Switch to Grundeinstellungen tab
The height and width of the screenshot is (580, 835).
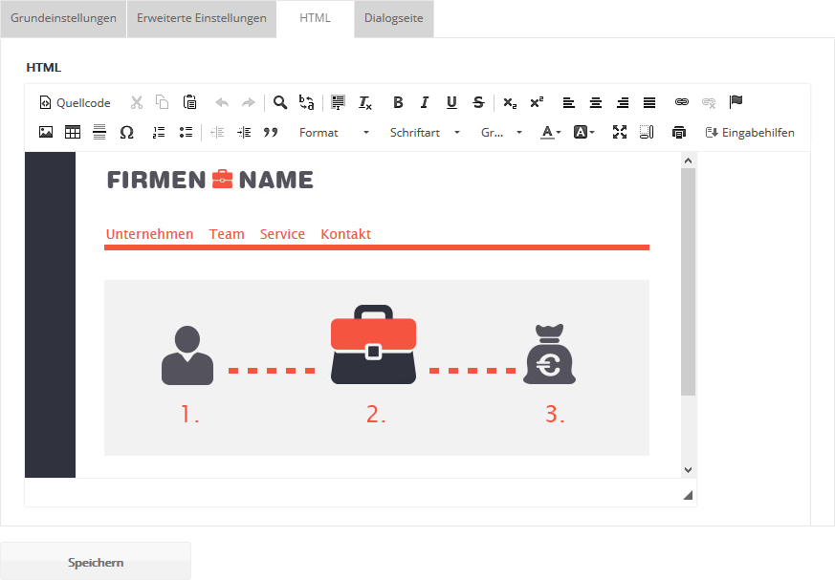tap(63, 19)
